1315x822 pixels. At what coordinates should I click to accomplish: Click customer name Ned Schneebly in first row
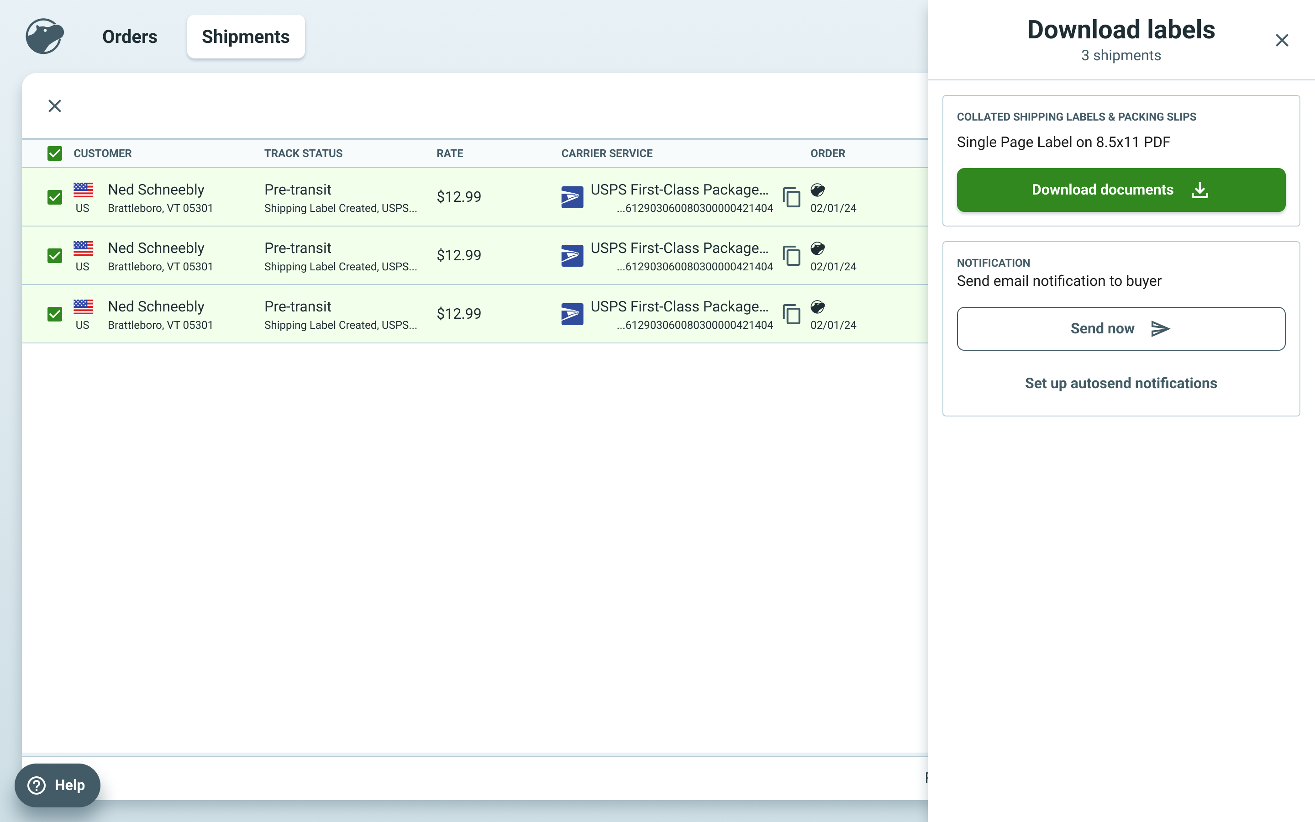[x=156, y=189]
